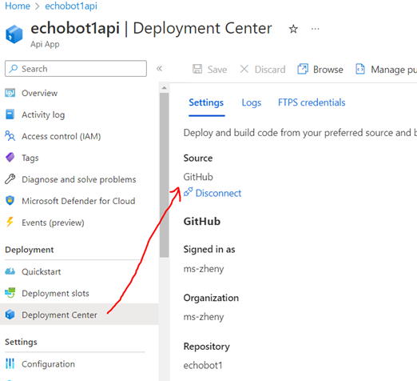Open the more options ellipsis in header

[x=315, y=29]
